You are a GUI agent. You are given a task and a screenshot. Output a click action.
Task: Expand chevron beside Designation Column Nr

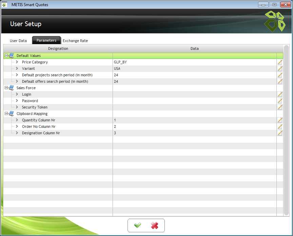point(17,133)
